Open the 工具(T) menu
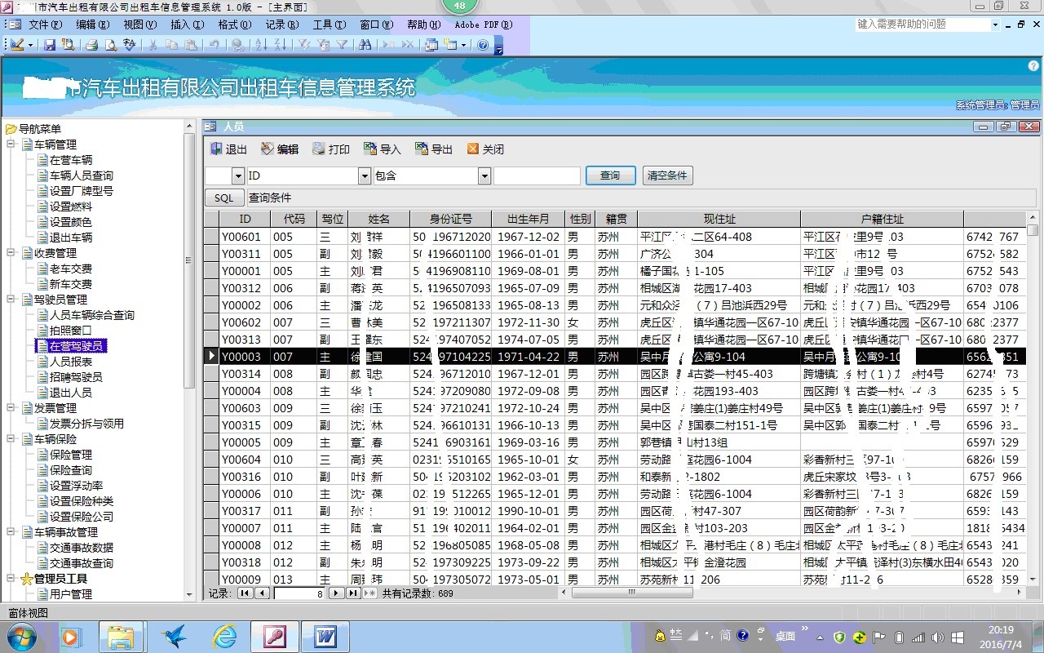This screenshot has width=1044, height=653. coord(329,24)
